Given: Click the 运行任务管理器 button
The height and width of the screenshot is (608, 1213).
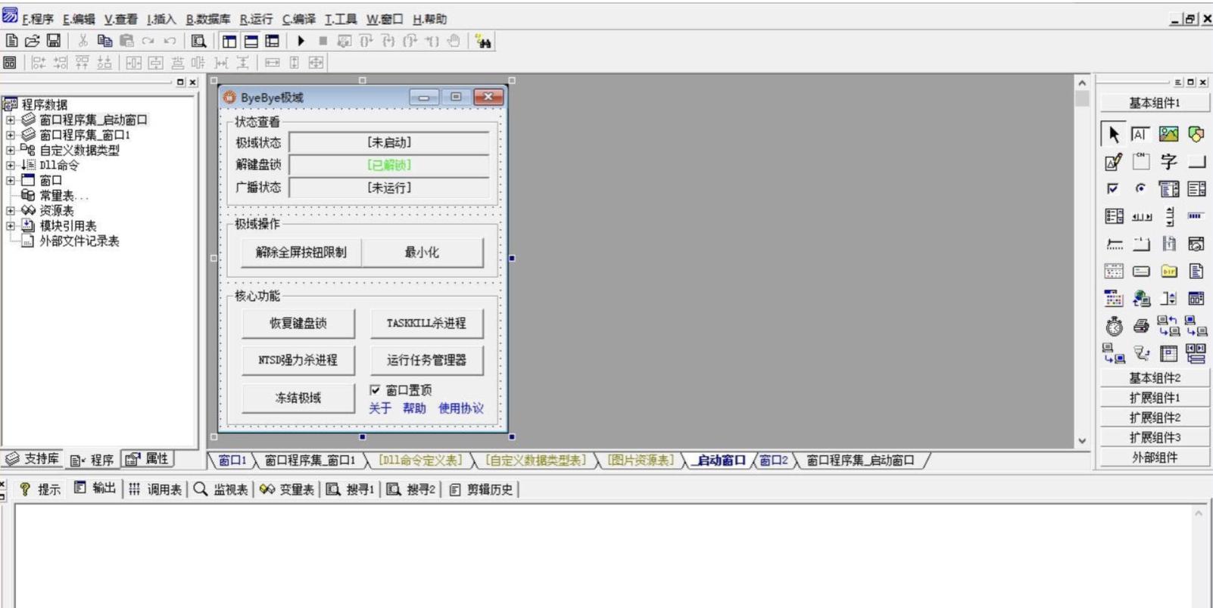Looking at the screenshot, I should (426, 360).
